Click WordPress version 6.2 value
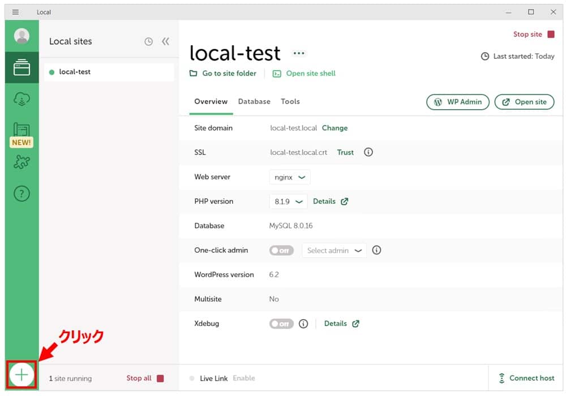 tap(273, 275)
